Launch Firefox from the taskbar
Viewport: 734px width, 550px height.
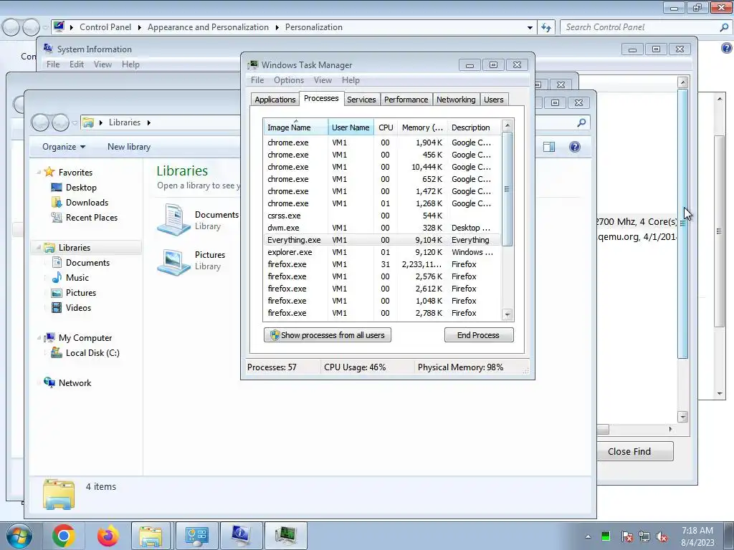click(108, 536)
